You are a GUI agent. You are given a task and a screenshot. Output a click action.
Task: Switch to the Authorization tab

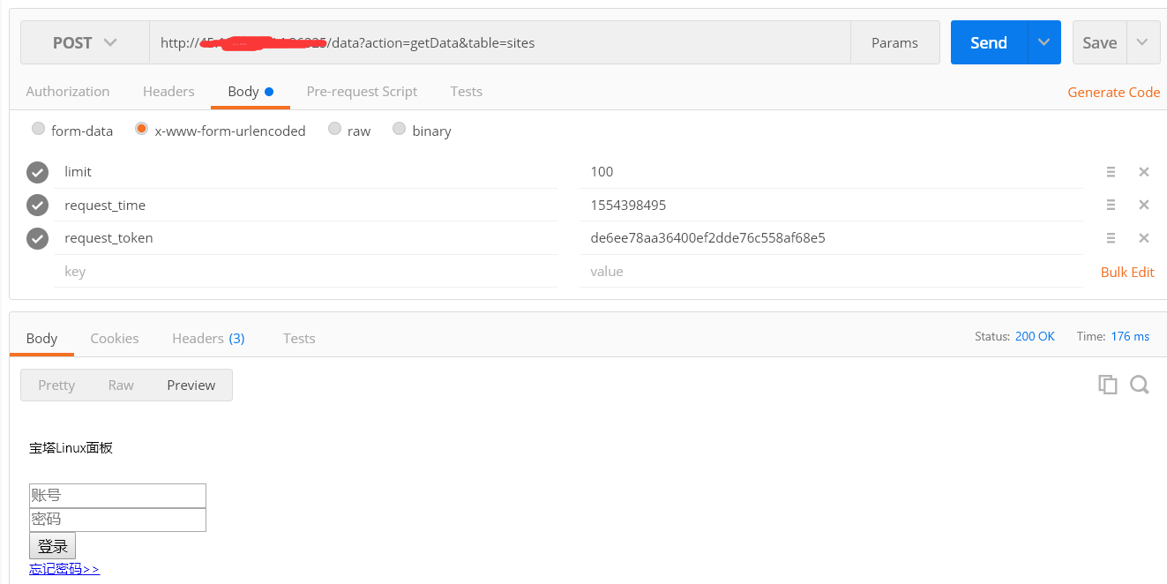click(68, 91)
